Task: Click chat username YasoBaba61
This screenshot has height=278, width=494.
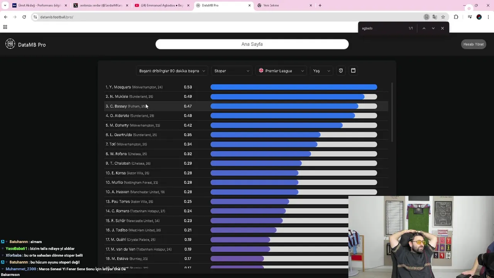Action: click(x=17, y=249)
